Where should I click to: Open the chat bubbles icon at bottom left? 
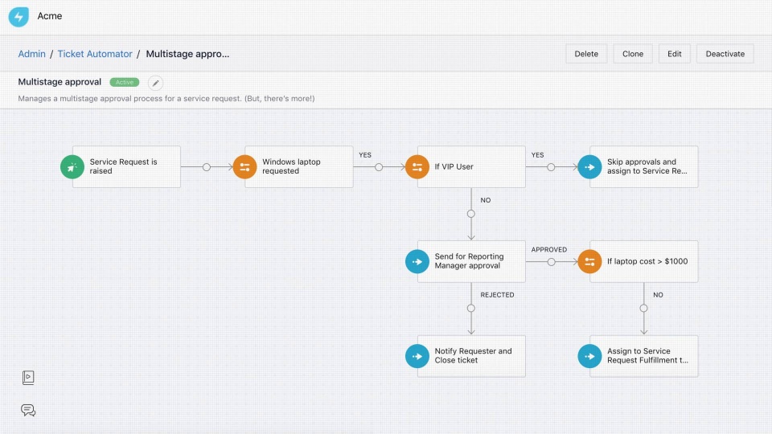pyautogui.click(x=28, y=410)
